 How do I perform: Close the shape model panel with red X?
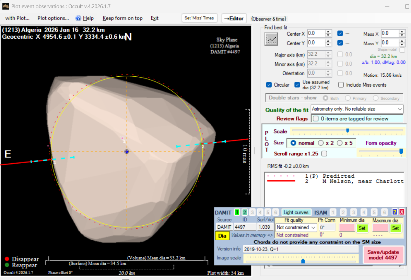click(402, 213)
